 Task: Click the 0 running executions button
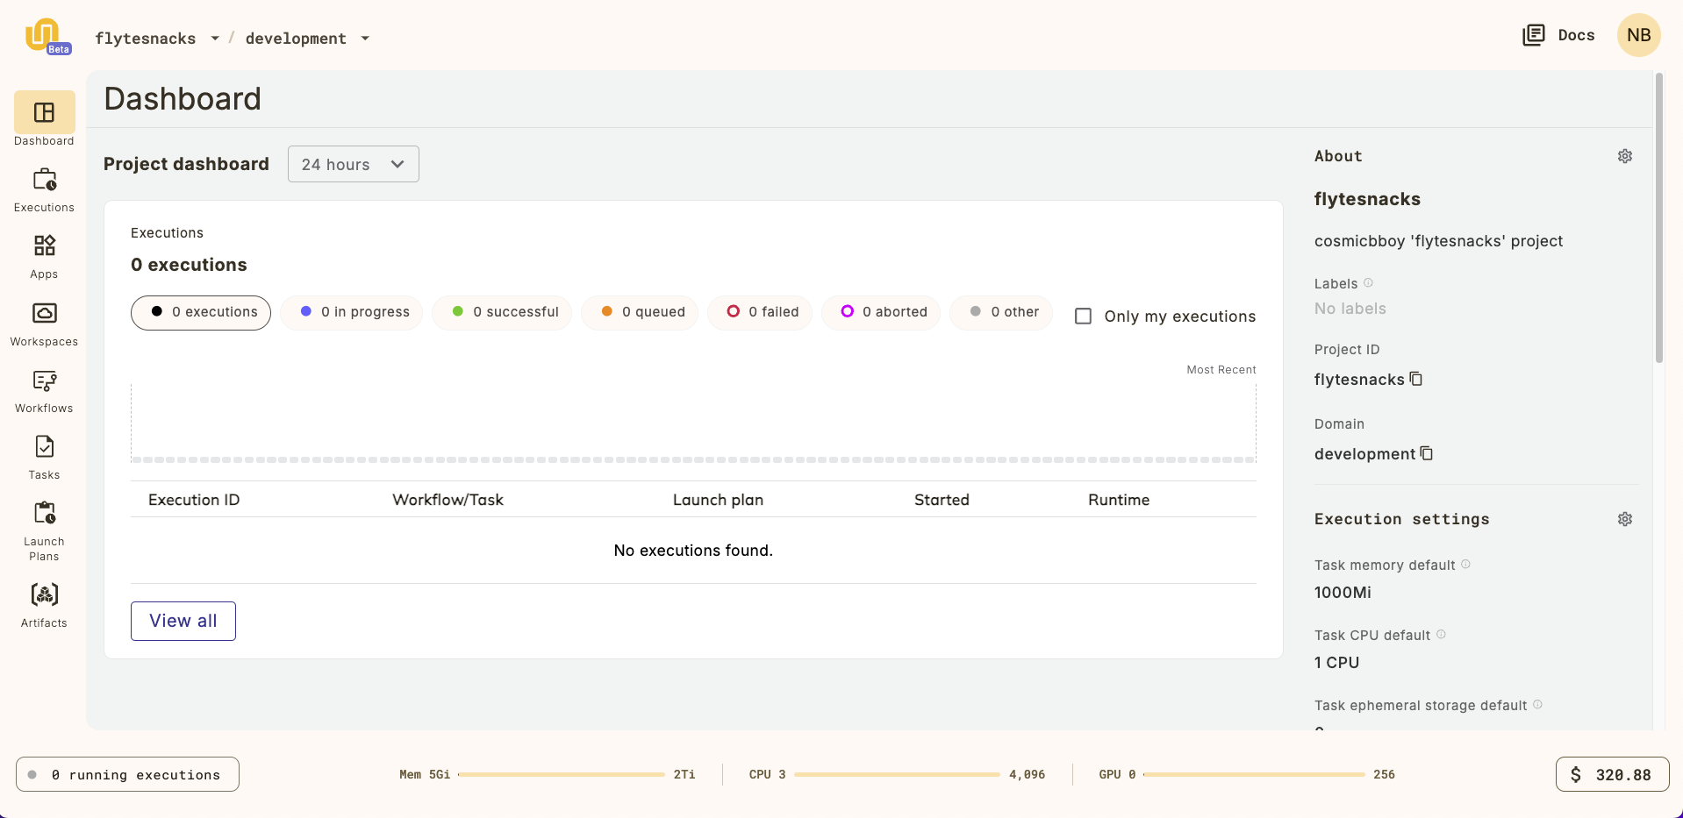click(x=127, y=774)
